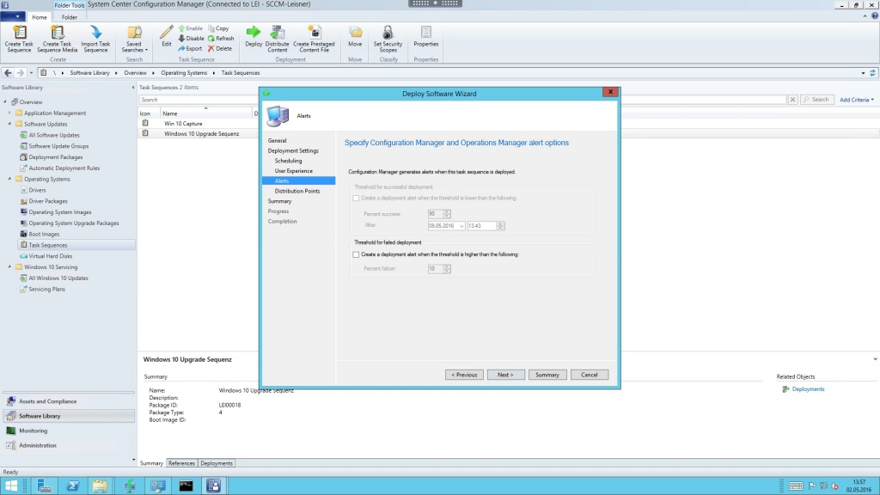Viewport: 880px width, 495px height.
Task: Switch to the Deployments details tab
Action: coord(216,463)
